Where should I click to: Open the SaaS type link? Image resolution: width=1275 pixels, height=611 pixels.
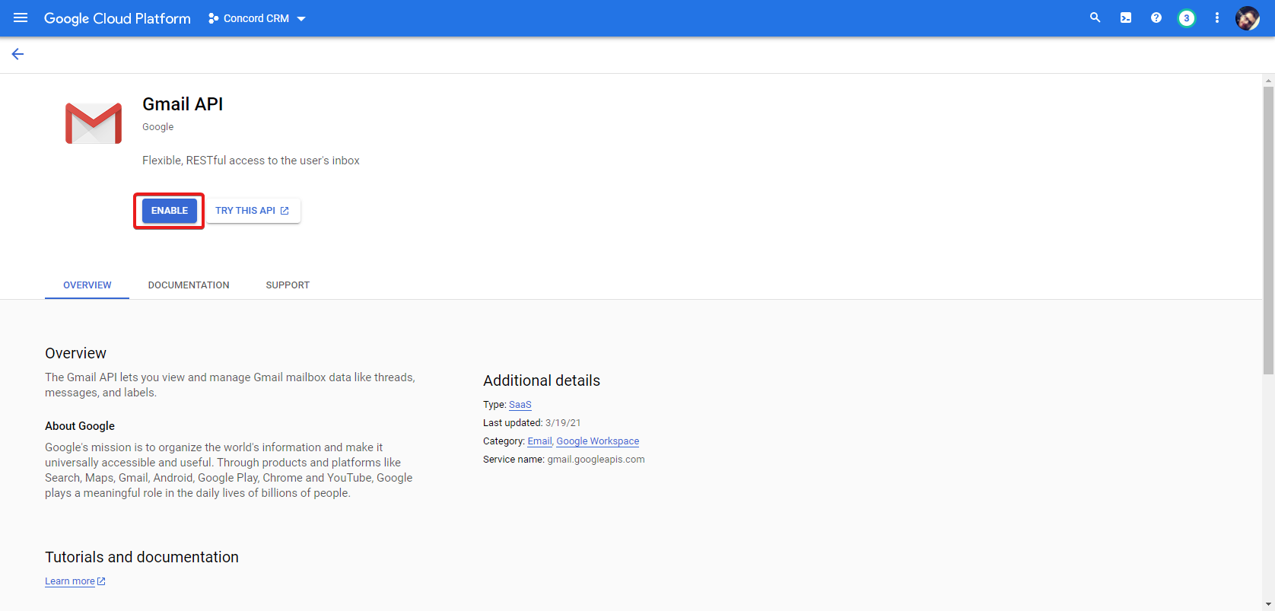520,405
